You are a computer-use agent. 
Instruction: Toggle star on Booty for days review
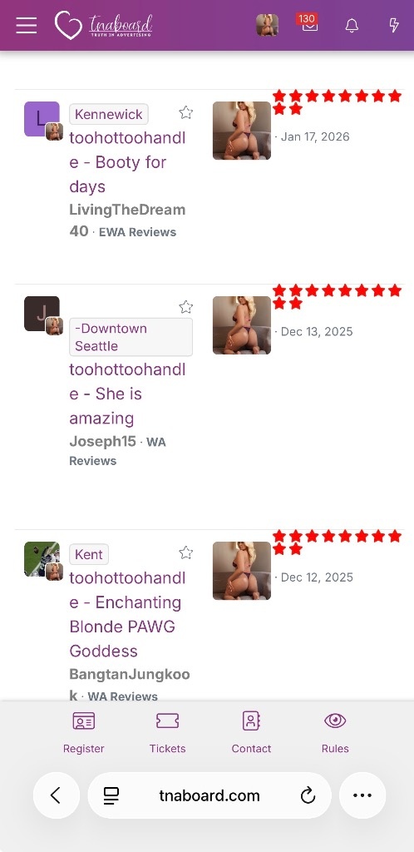186,112
